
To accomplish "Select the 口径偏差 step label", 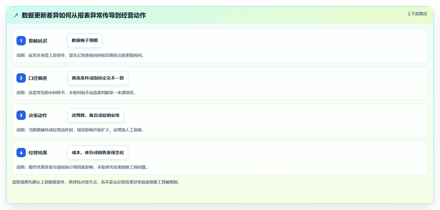I will [38, 78].
